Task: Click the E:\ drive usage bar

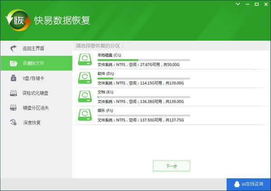Action: [x=144, y=97]
